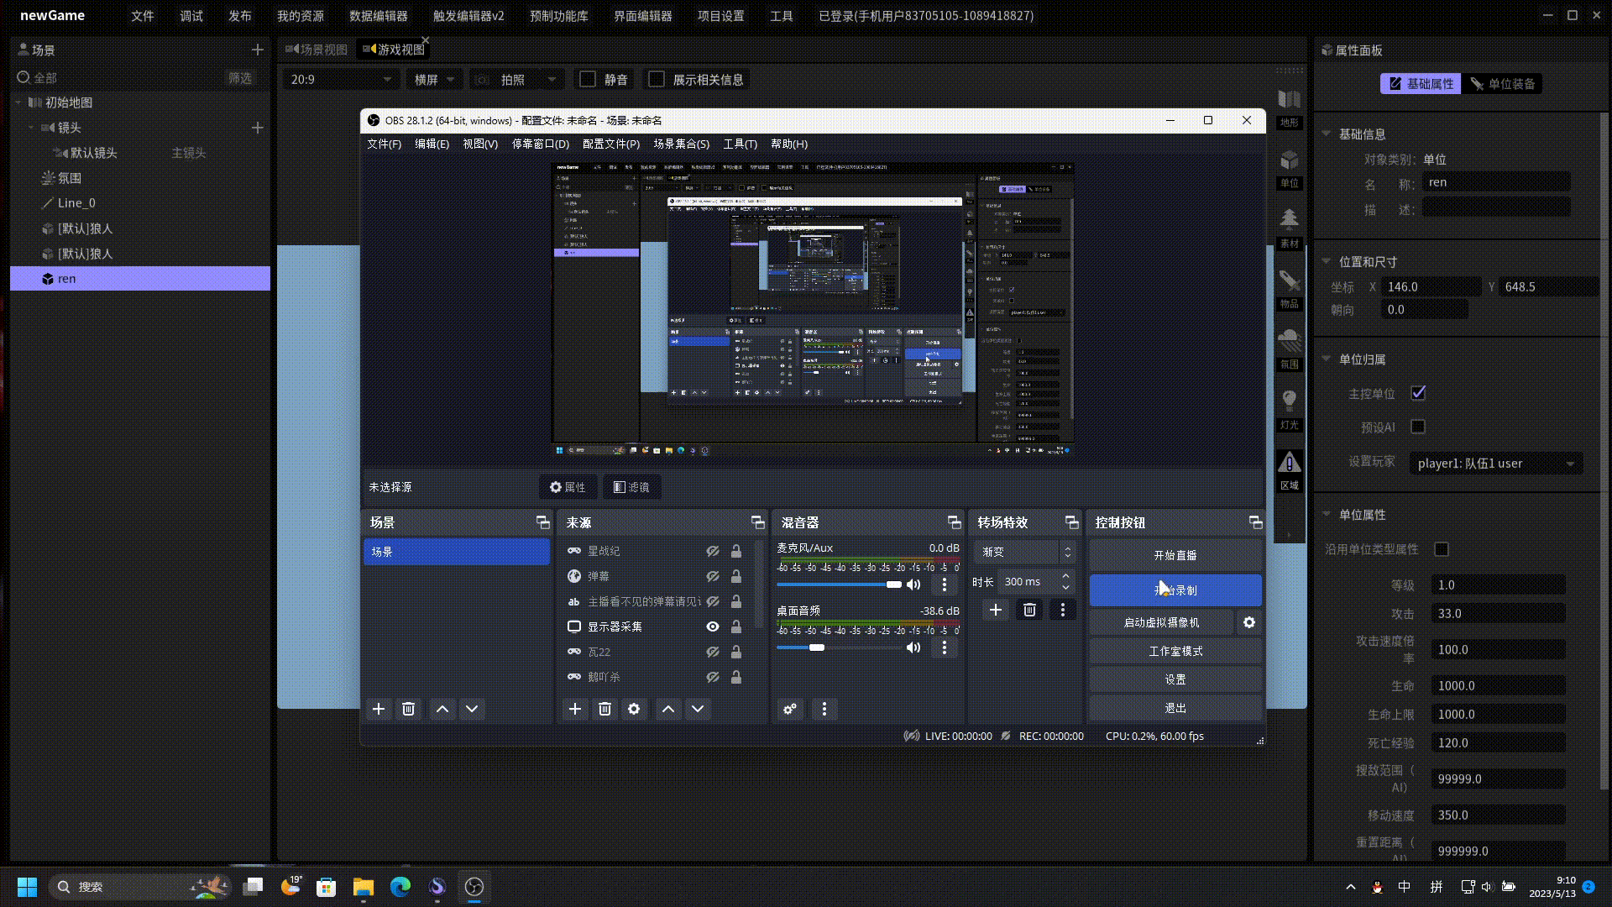1612x907 pixels.
Task: Mute the desktop audio (桌面音频) speaker
Action: (x=913, y=647)
